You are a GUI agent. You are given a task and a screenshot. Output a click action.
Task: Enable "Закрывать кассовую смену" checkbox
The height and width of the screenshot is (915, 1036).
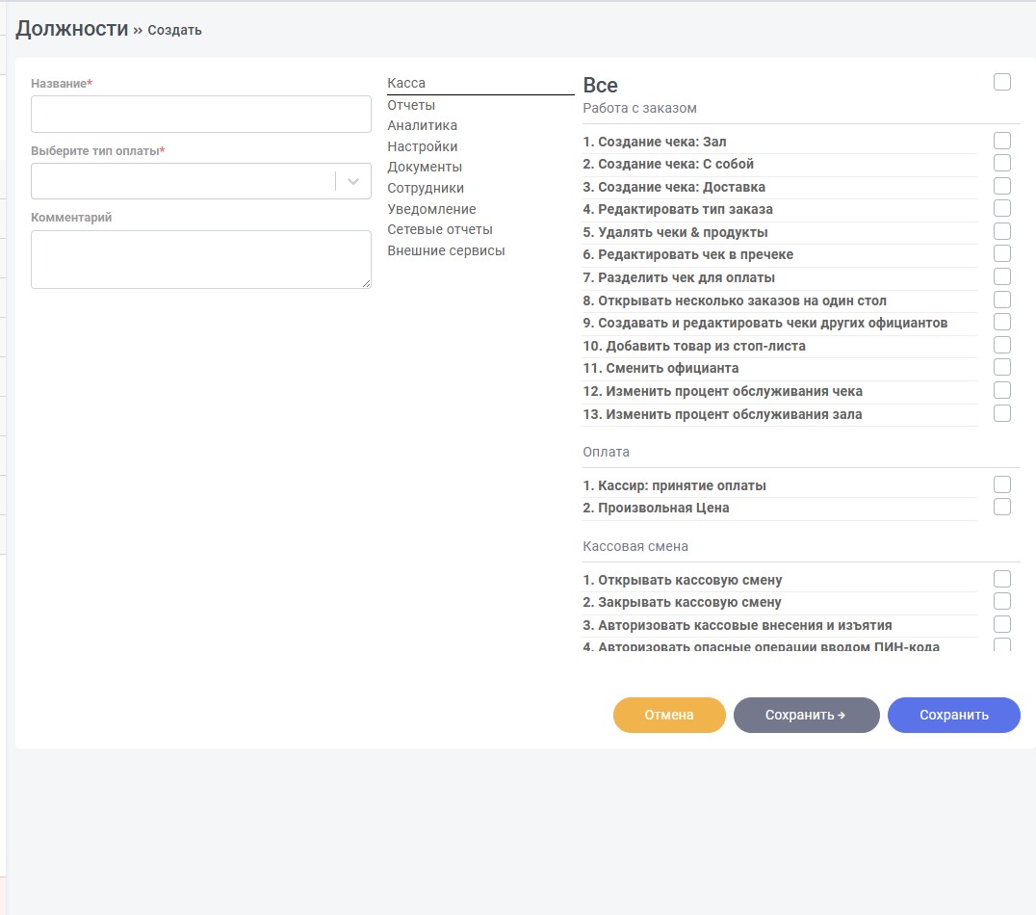click(1001, 602)
